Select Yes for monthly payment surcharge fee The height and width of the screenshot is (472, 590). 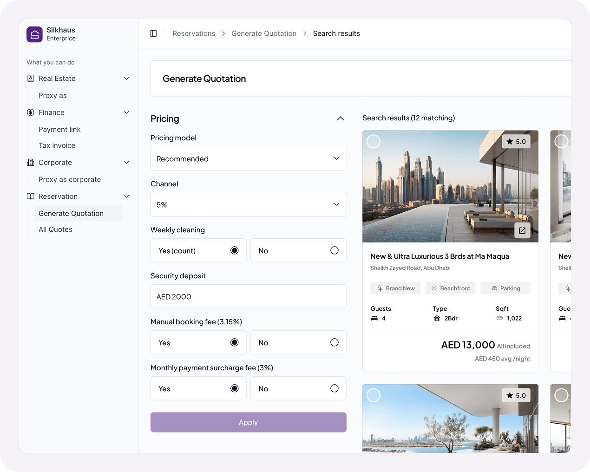click(x=198, y=388)
